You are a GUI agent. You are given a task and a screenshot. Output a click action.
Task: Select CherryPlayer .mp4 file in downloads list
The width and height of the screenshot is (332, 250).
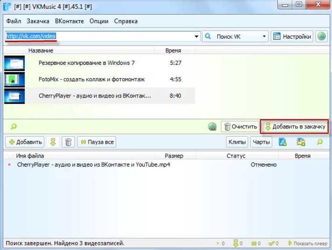[x=94, y=165]
